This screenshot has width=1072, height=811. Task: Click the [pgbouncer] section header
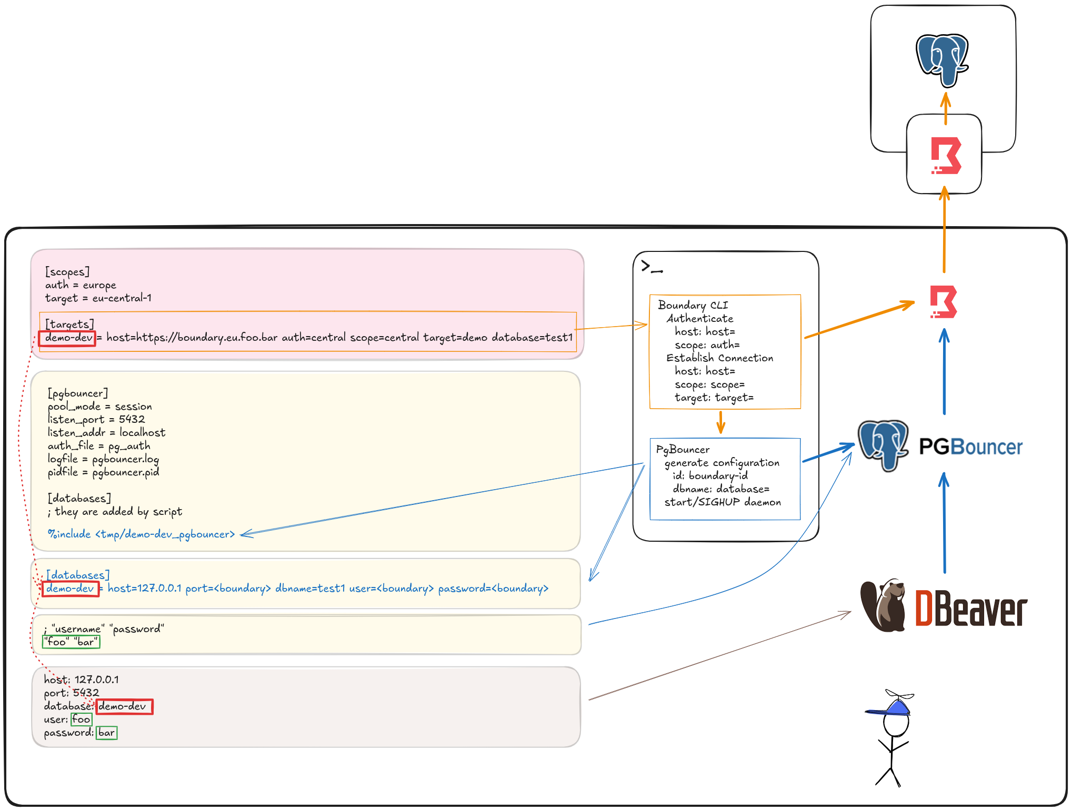78,393
